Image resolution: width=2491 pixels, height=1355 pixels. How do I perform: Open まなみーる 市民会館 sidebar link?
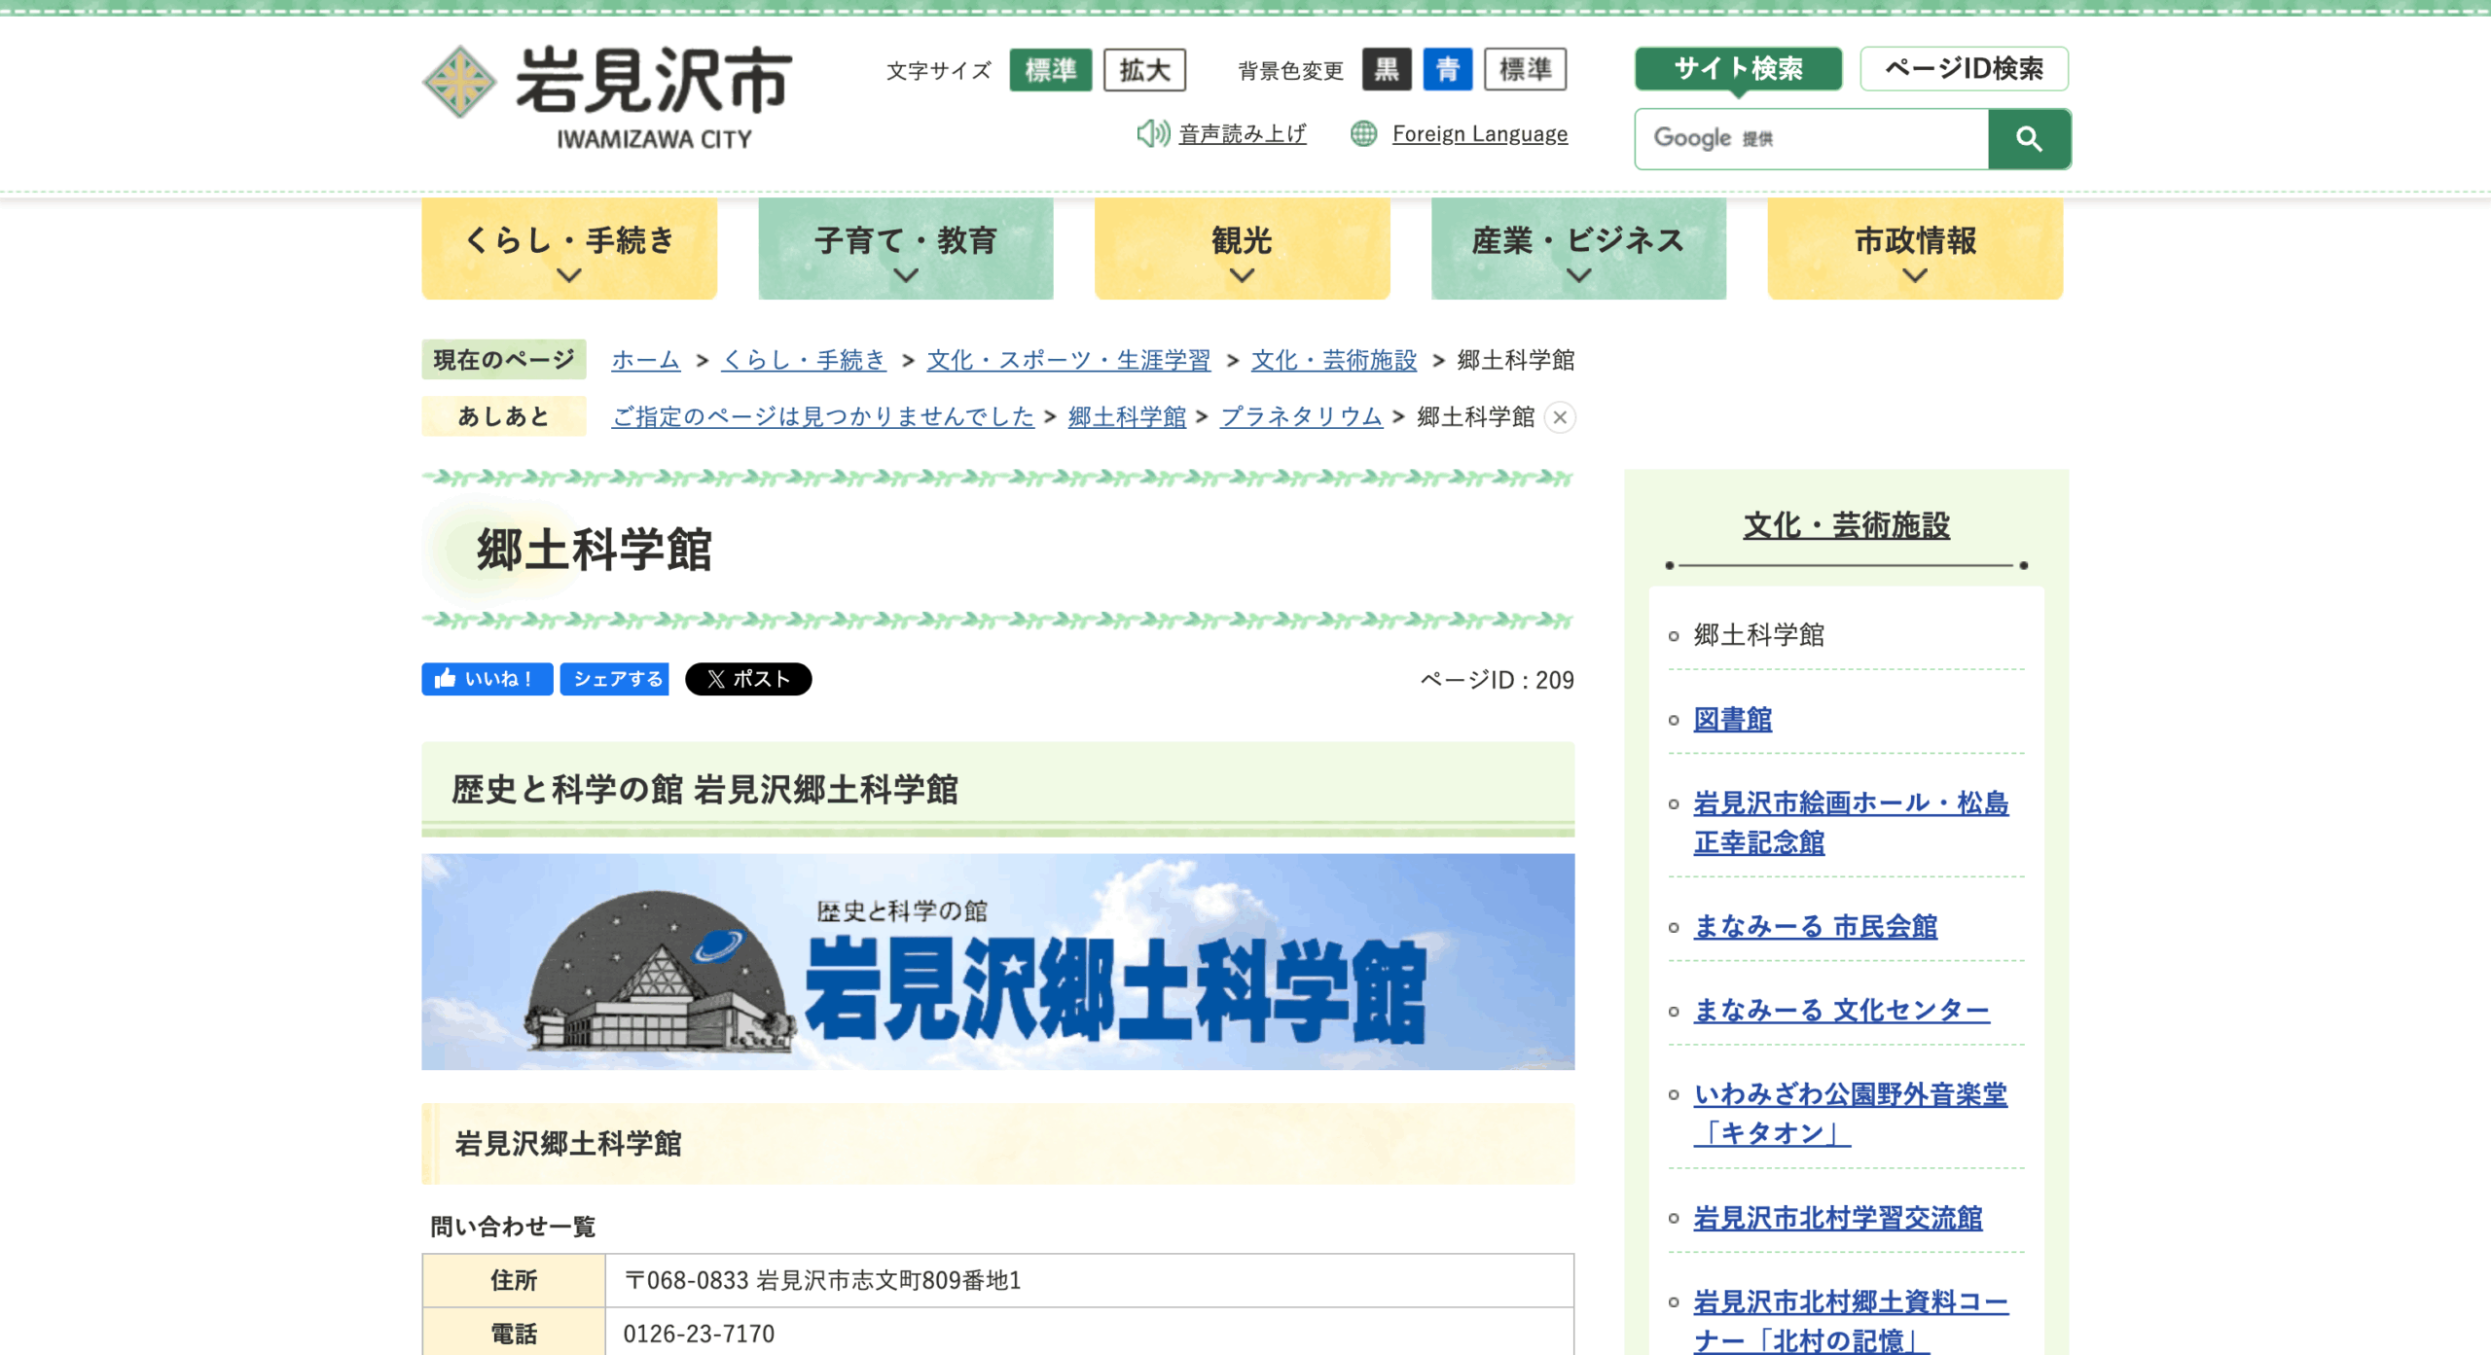tap(1816, 927)
